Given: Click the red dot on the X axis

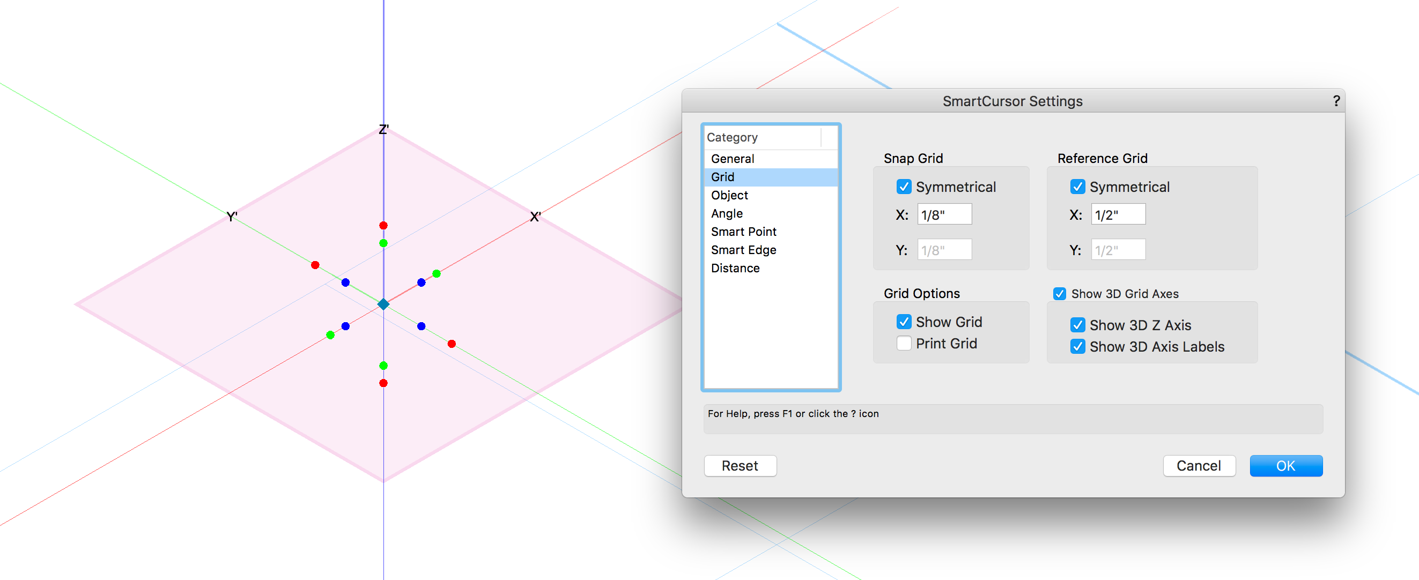Looking at the screenshot, I should coord(451,344).
